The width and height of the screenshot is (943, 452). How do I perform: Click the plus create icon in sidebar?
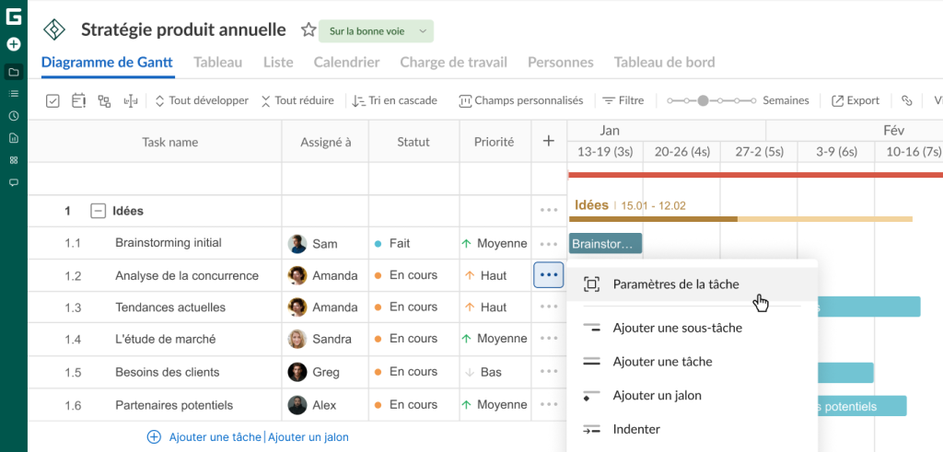tap(14, 44)
